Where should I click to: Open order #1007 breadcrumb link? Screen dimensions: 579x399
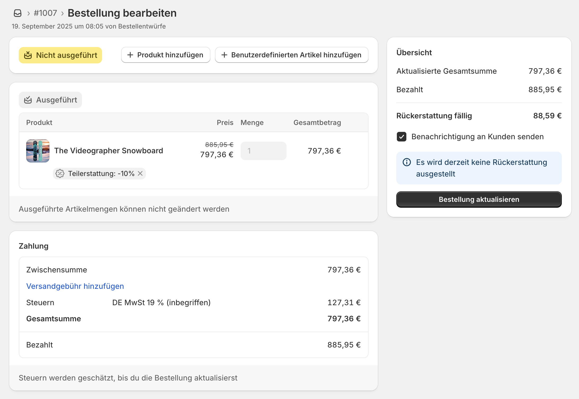(45, 13)
